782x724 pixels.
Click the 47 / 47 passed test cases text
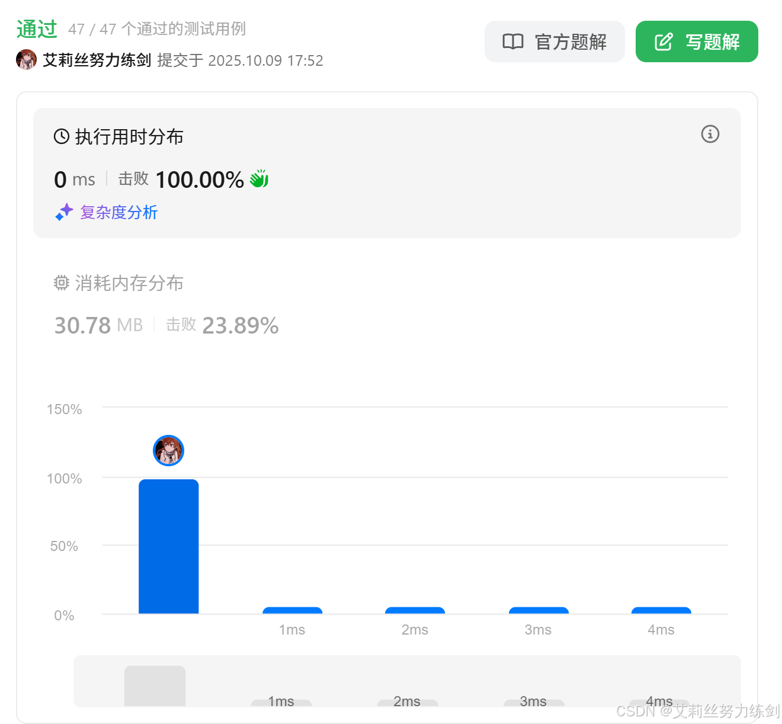click(157, 28)
